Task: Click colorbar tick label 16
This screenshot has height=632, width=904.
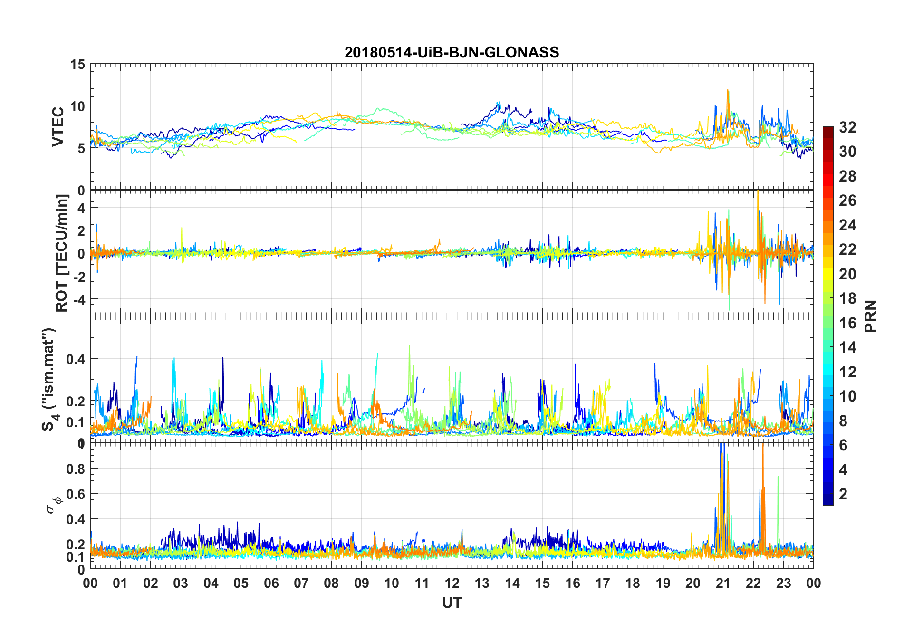Action: tap(847, 323)
